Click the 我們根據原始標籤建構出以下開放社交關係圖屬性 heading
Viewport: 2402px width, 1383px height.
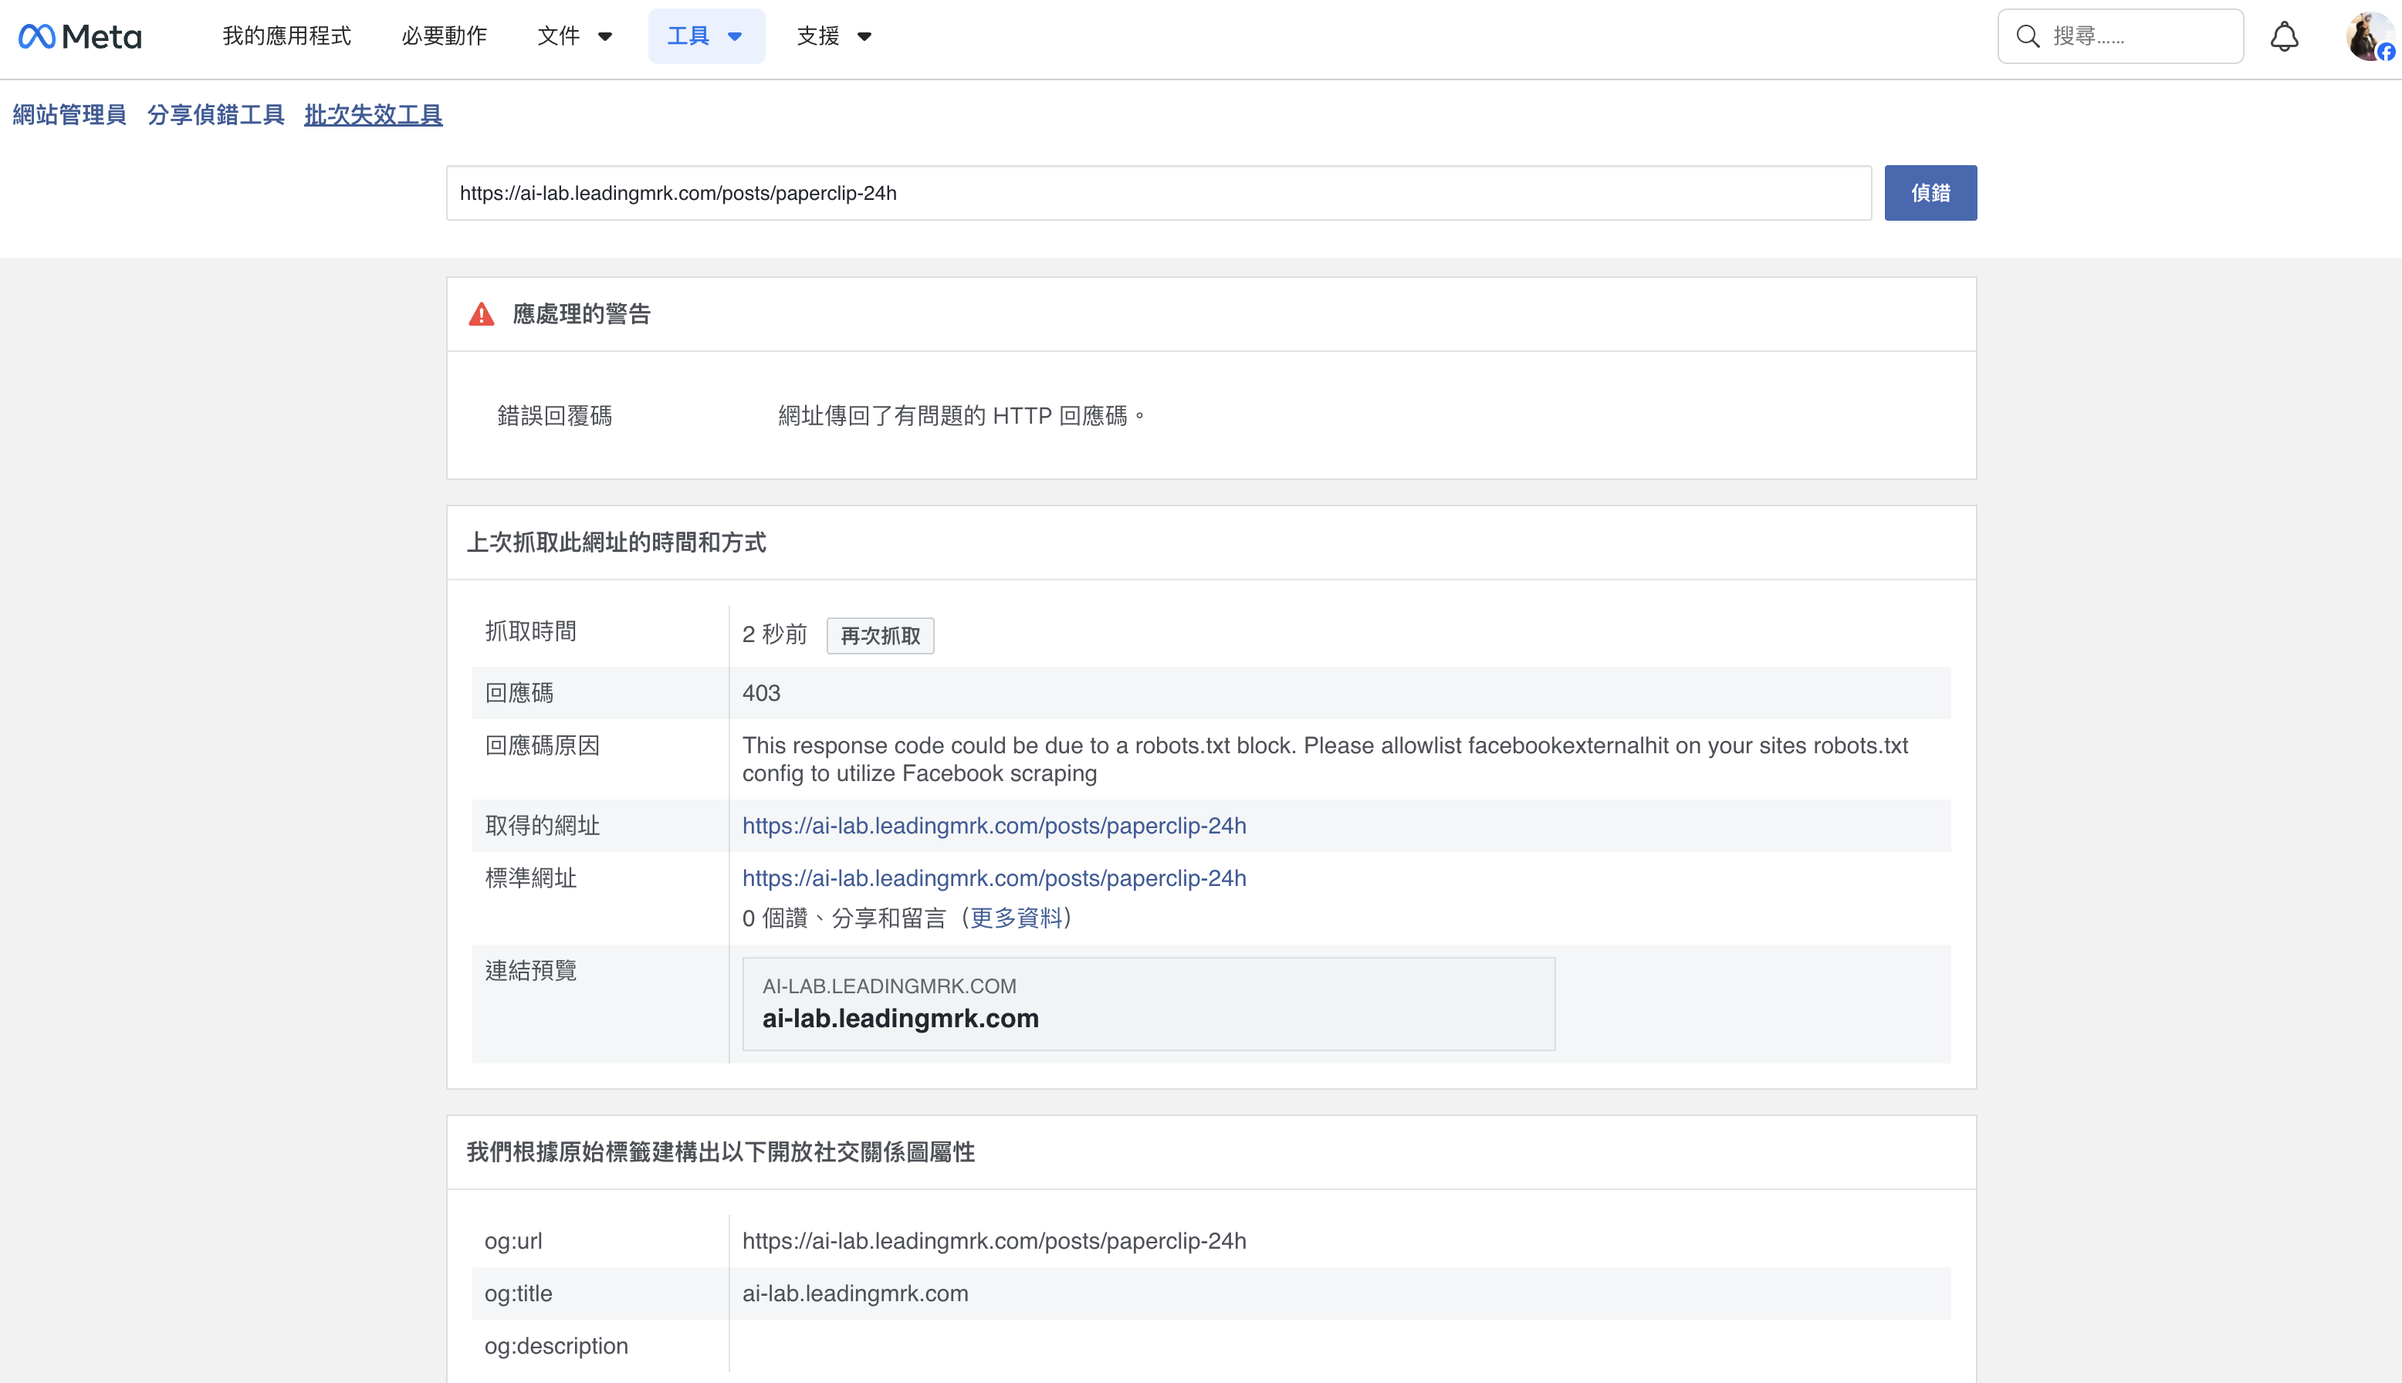tap(720, 1152)
